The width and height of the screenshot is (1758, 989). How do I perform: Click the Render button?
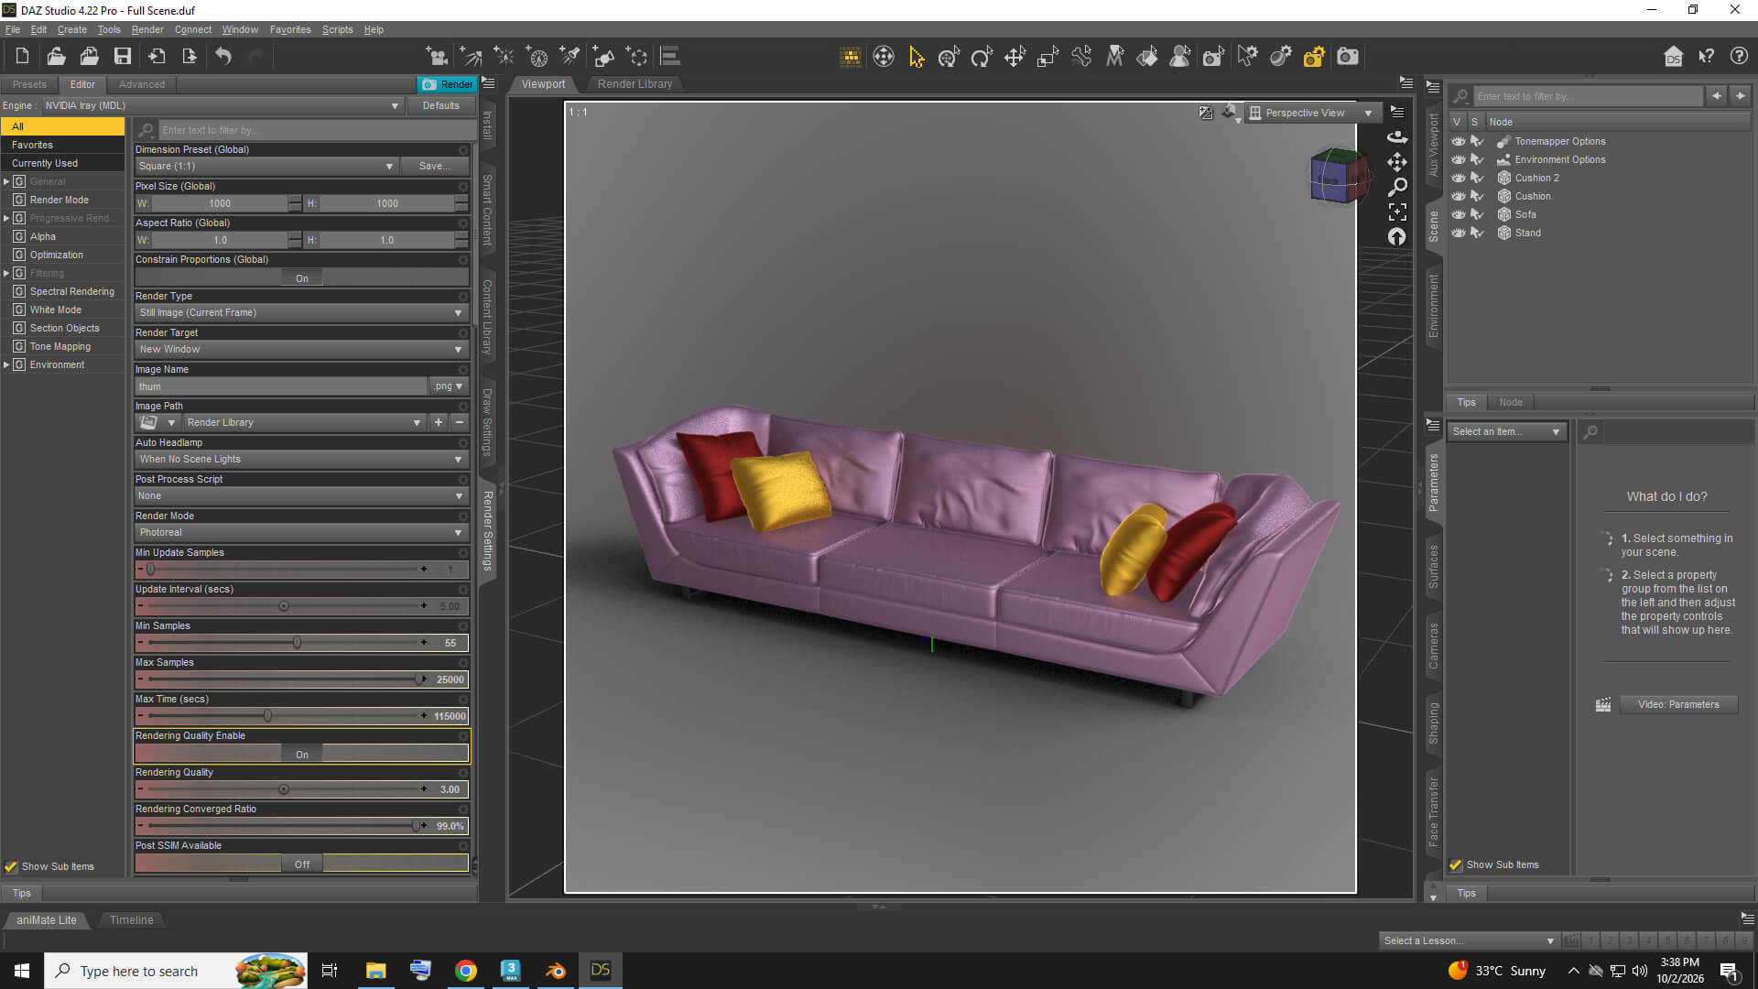[448, 84]
